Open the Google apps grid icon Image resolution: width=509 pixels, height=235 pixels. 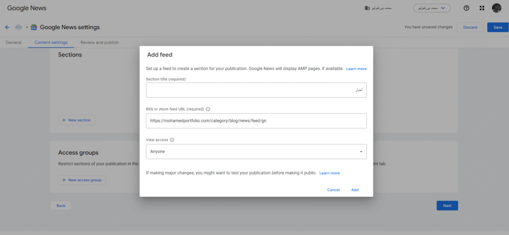tap(482, 8)
